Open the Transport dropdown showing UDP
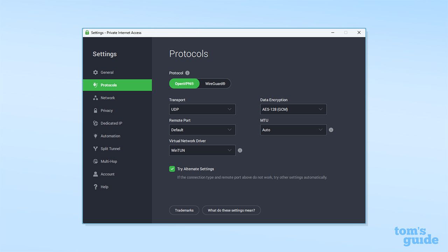The width and height of the screenshot is (448, 252). pos(202,109)
